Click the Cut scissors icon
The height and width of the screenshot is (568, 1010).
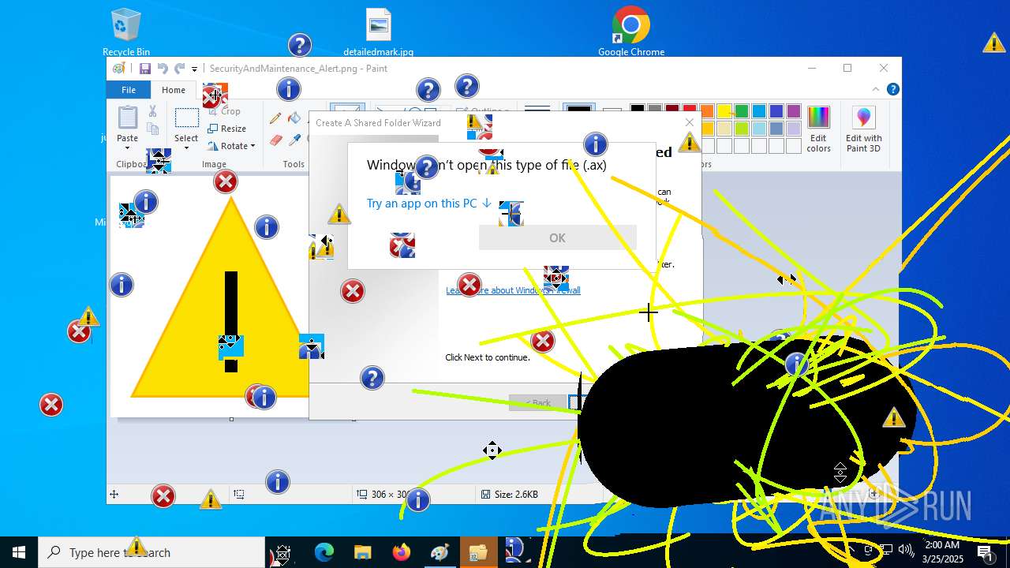point(153,112)
